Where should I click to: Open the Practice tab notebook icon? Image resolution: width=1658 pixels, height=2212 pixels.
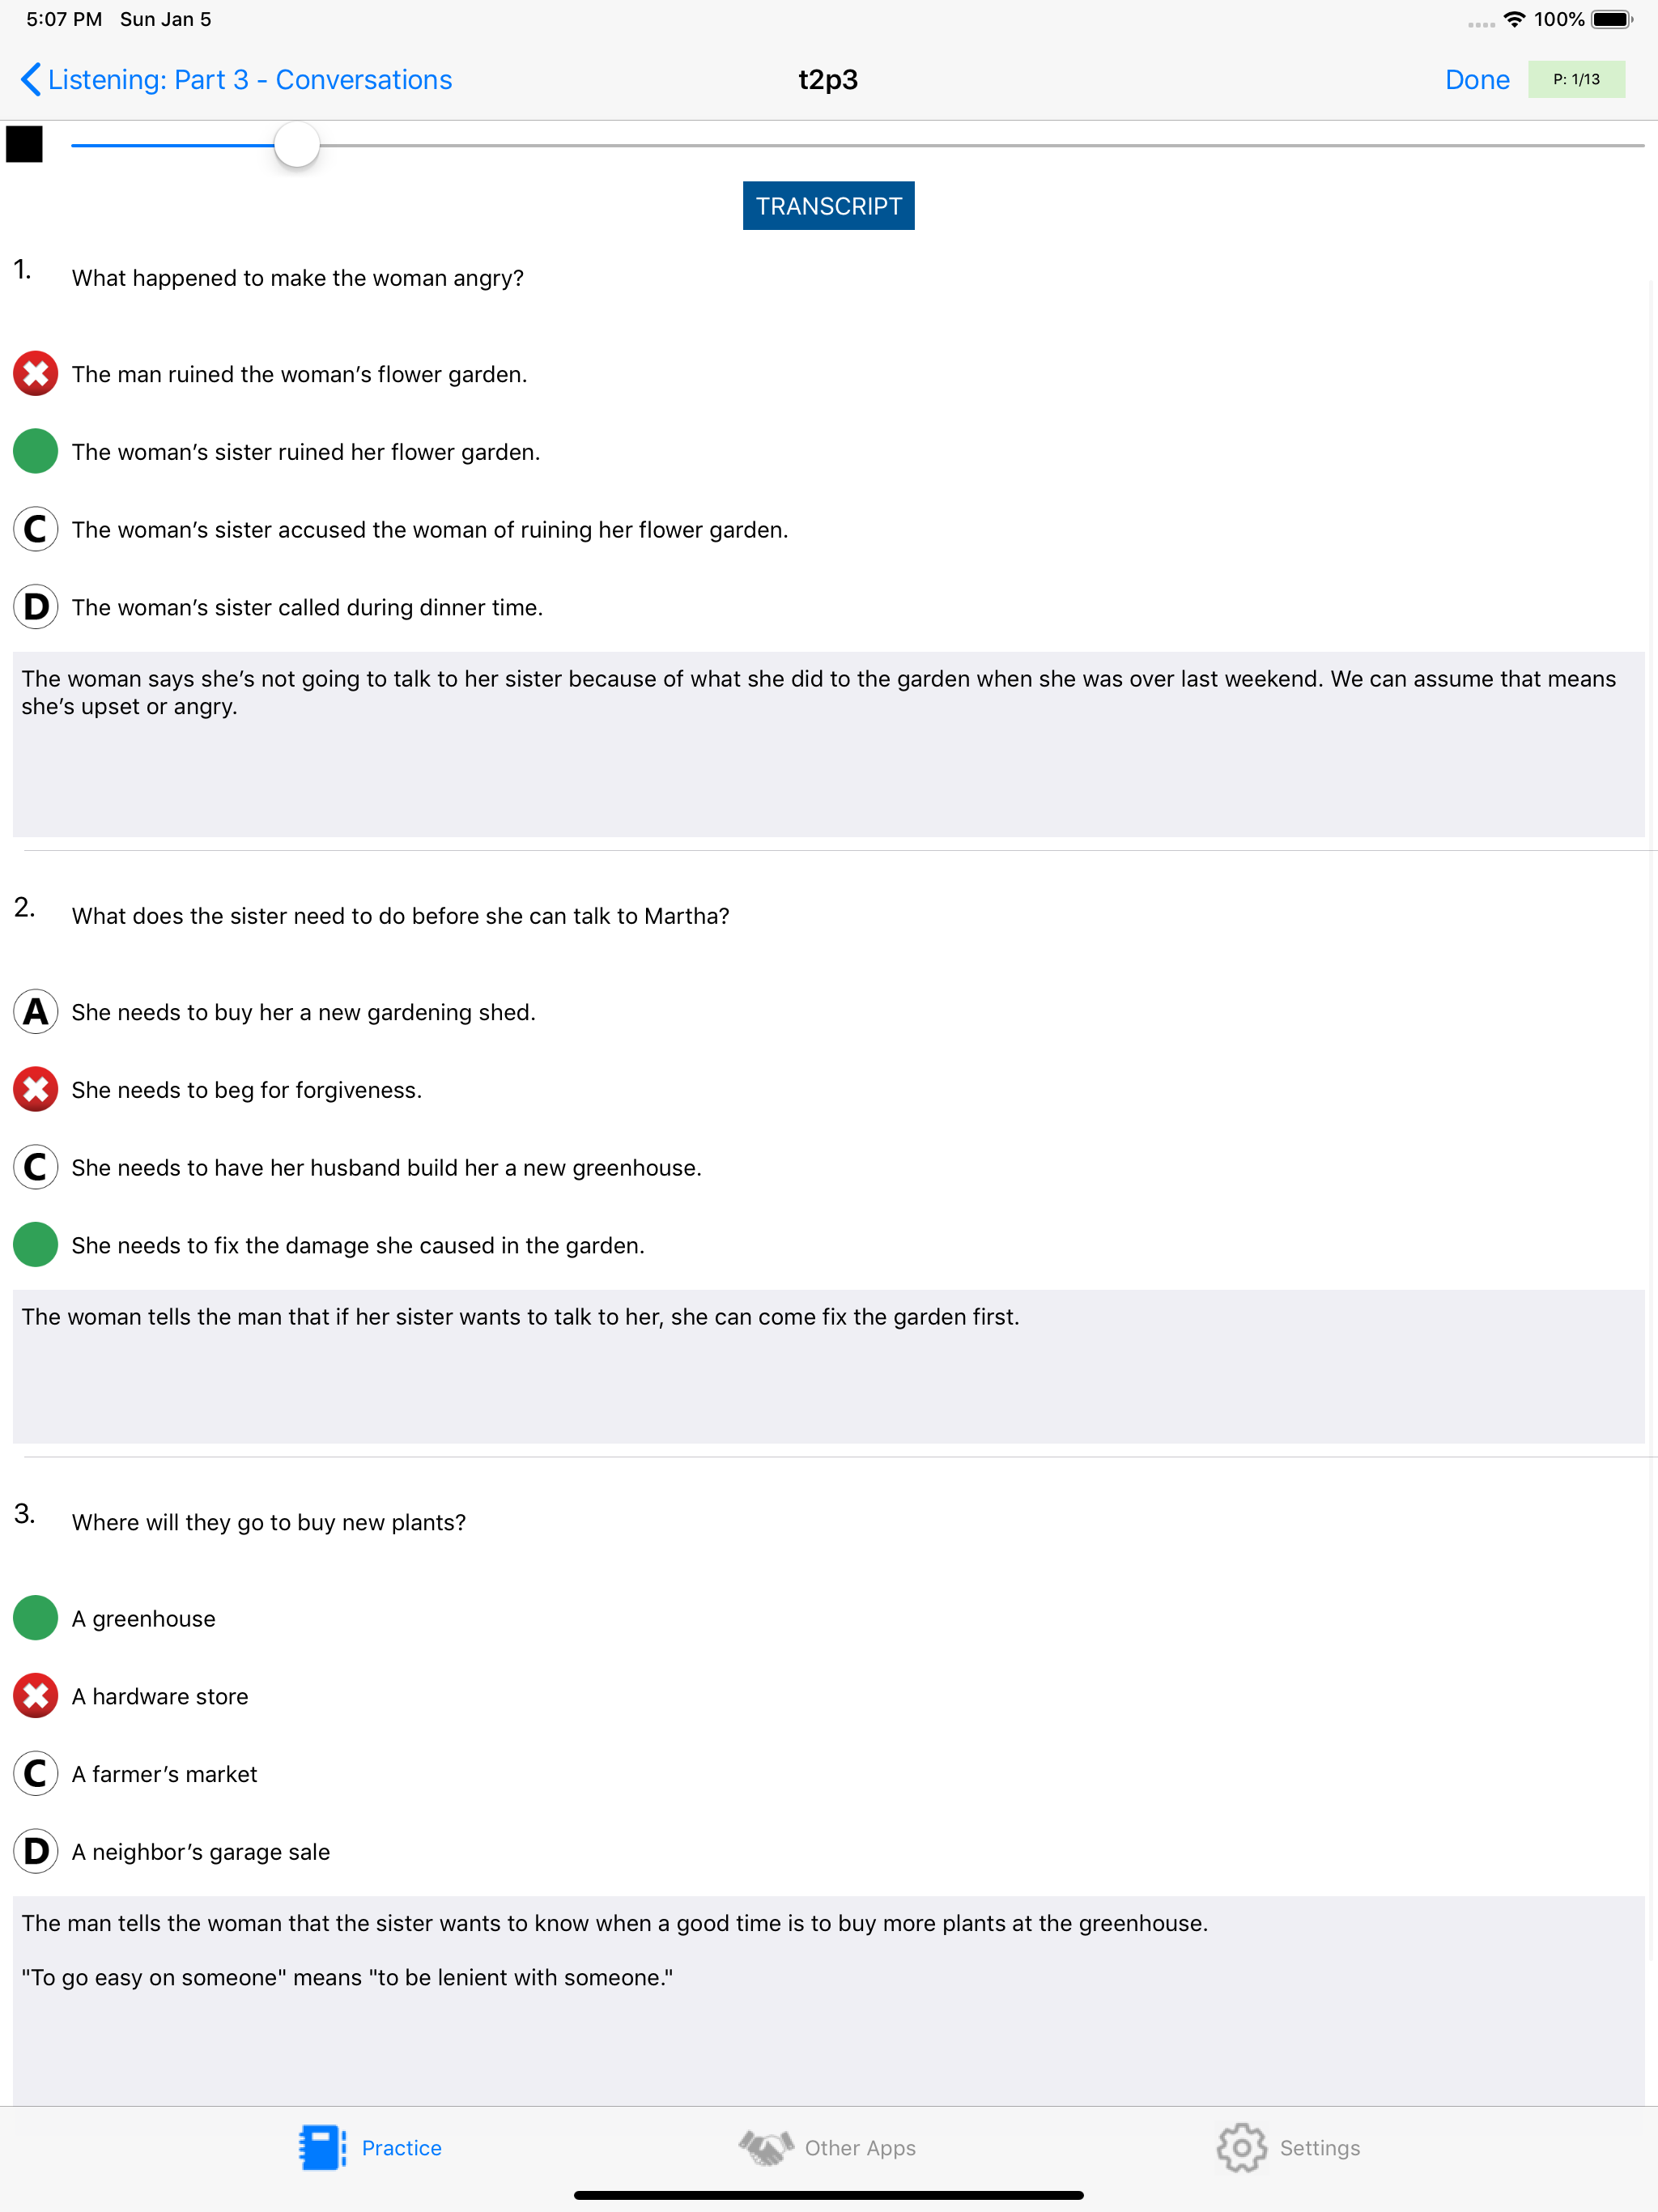[x=322, y=2147]
